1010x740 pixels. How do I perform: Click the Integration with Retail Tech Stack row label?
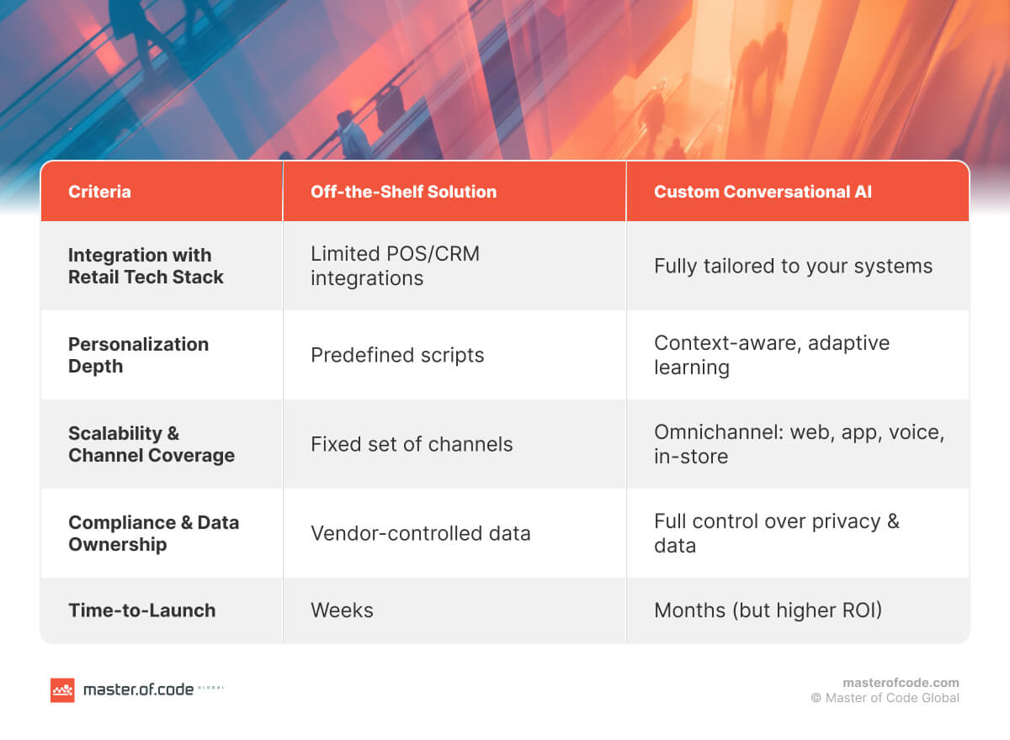146,266
